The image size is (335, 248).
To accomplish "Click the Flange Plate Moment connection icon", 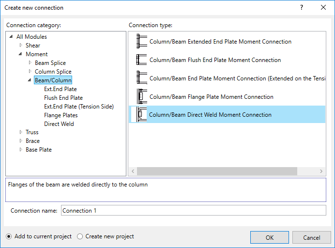I will click(142, 96).
